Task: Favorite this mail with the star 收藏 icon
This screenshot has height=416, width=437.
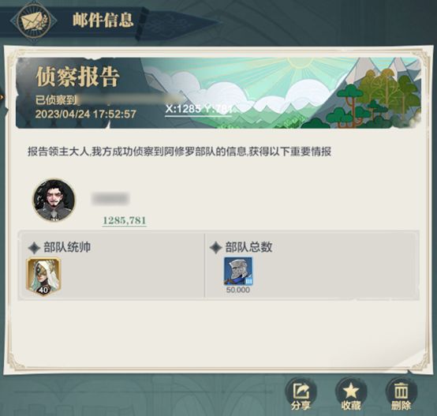Action: pos(351,394)
